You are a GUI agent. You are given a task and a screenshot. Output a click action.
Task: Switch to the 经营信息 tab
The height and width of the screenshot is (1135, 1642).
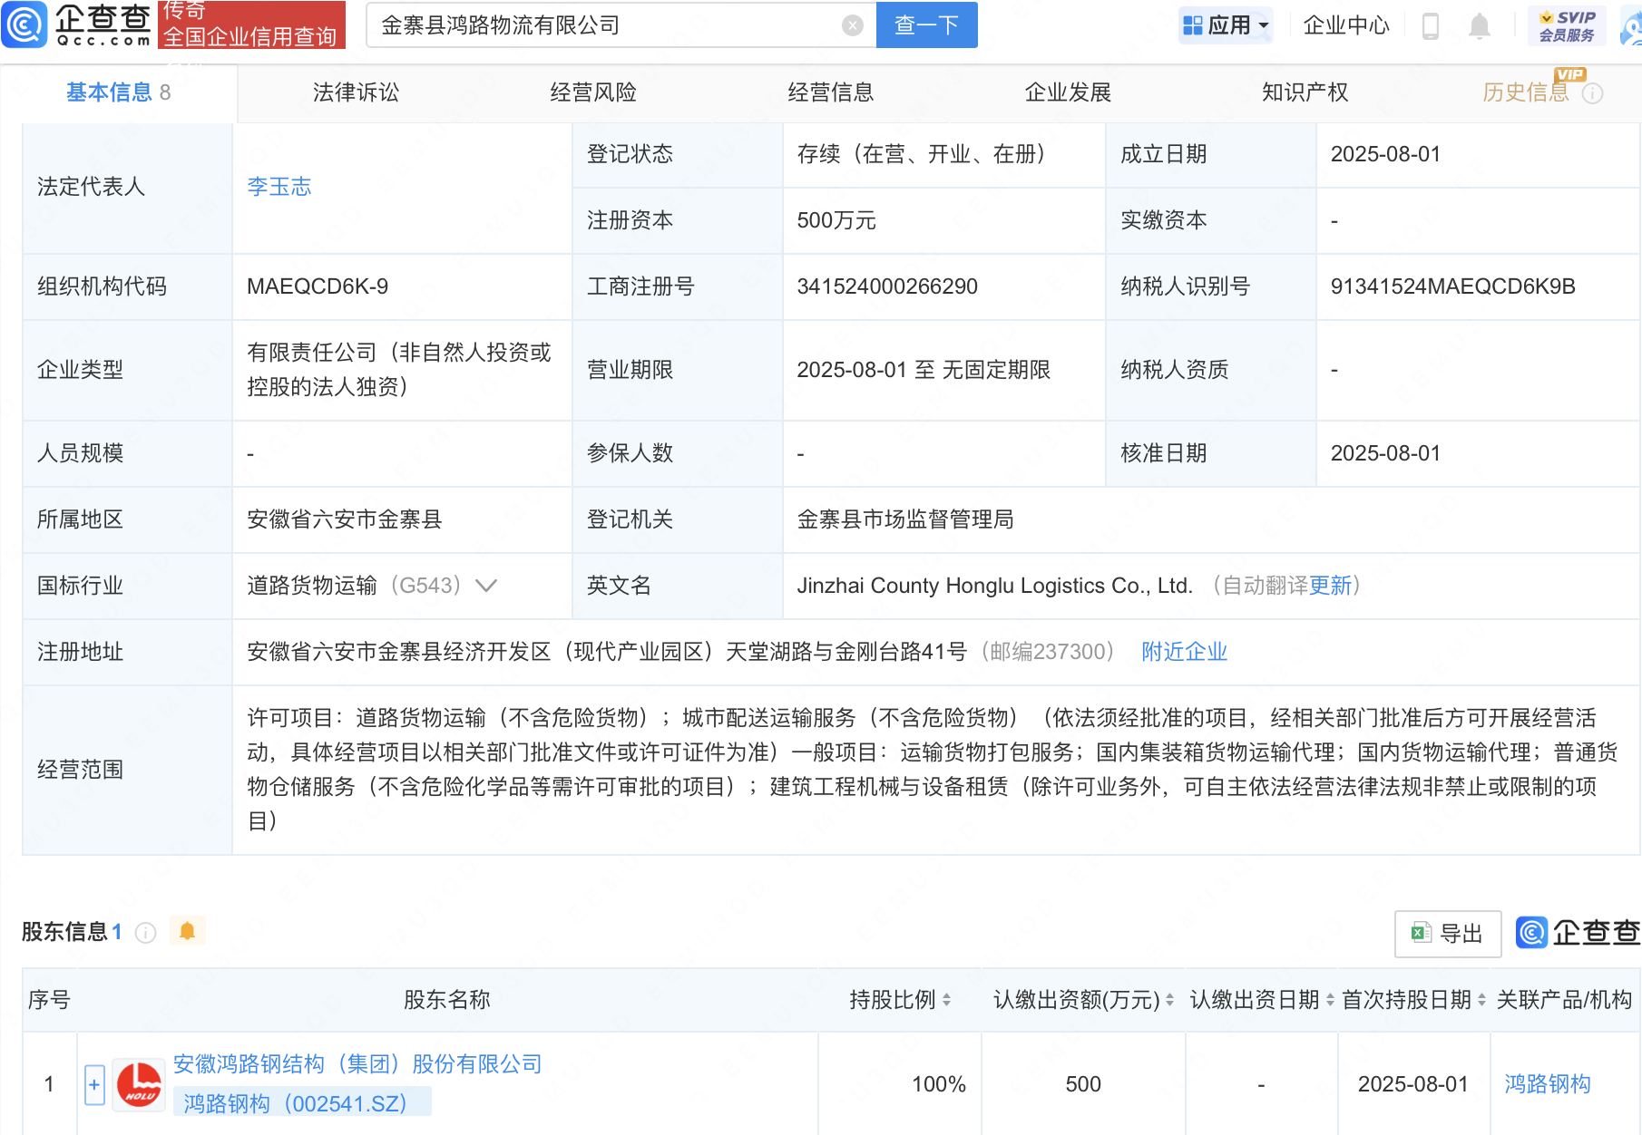[831, 92]
